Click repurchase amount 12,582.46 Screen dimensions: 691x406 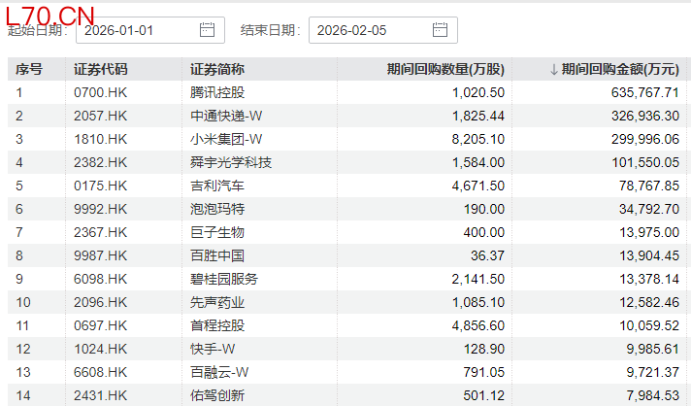coord(649,302)
